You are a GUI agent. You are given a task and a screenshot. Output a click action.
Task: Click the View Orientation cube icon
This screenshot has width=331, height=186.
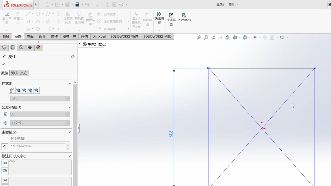[235, 38]
